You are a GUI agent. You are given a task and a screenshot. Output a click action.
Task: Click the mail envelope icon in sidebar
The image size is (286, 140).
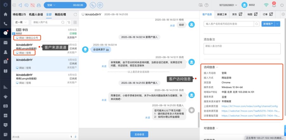5,43
